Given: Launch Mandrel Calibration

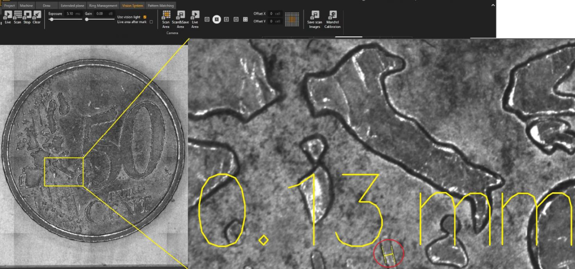Looking at the screenshot, I should 332,14.
